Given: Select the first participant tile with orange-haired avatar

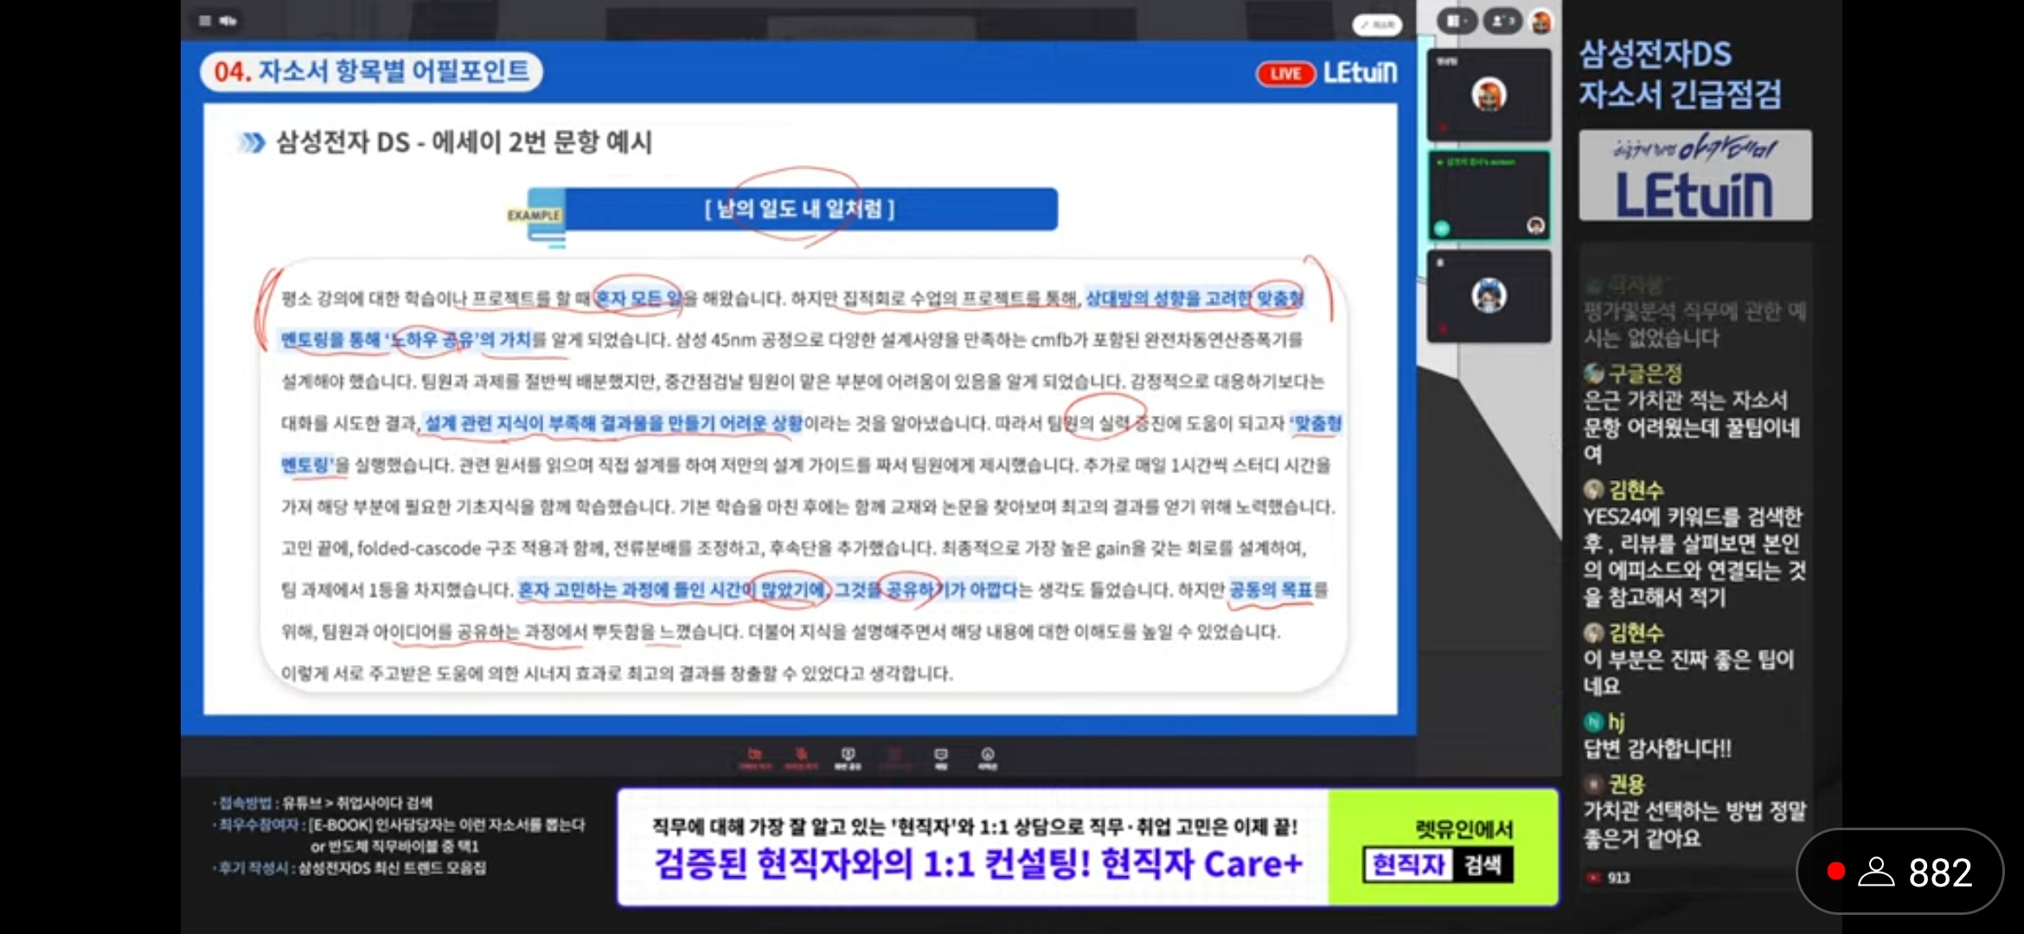Looking at the screenshot, I should pos(1489,94).
